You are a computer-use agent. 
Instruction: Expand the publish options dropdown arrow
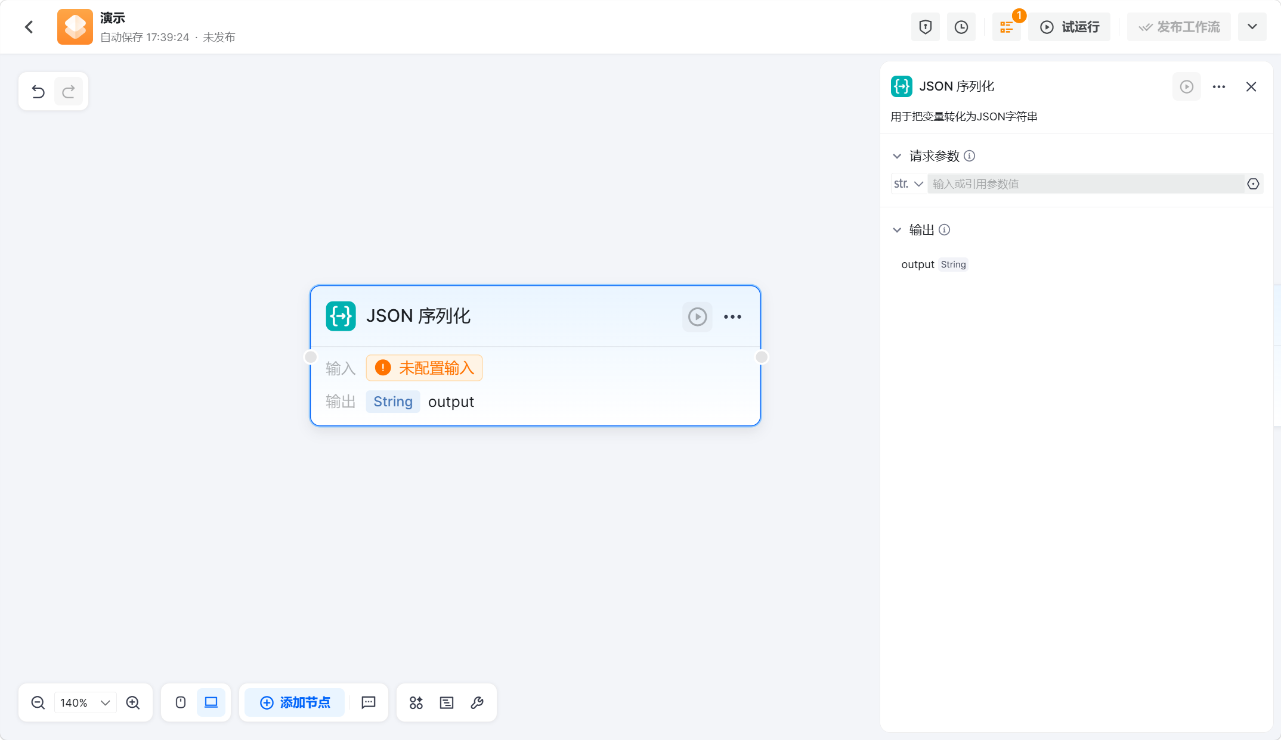[x=1252, y=27]
